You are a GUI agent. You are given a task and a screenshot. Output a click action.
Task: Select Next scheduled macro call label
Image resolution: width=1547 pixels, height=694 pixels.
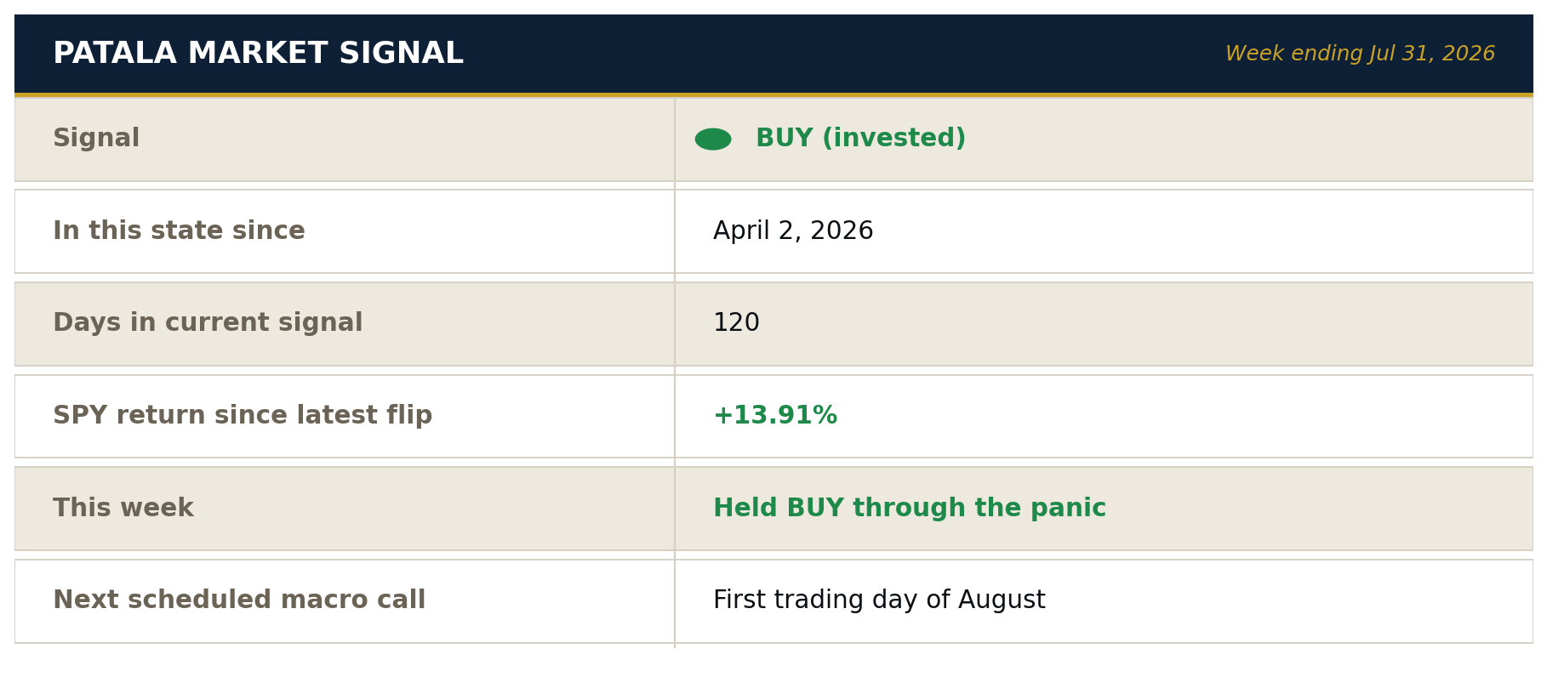(x=239, y=600)
